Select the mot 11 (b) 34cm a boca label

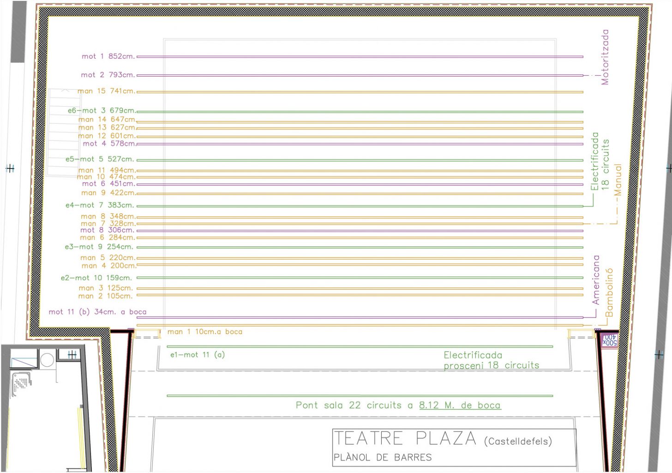click(x=98, y=312)
